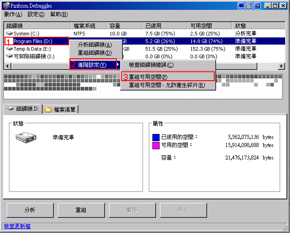
Task: Click the disabled 暫停 button
Action: pyautogui.click(x=132, y=210)
